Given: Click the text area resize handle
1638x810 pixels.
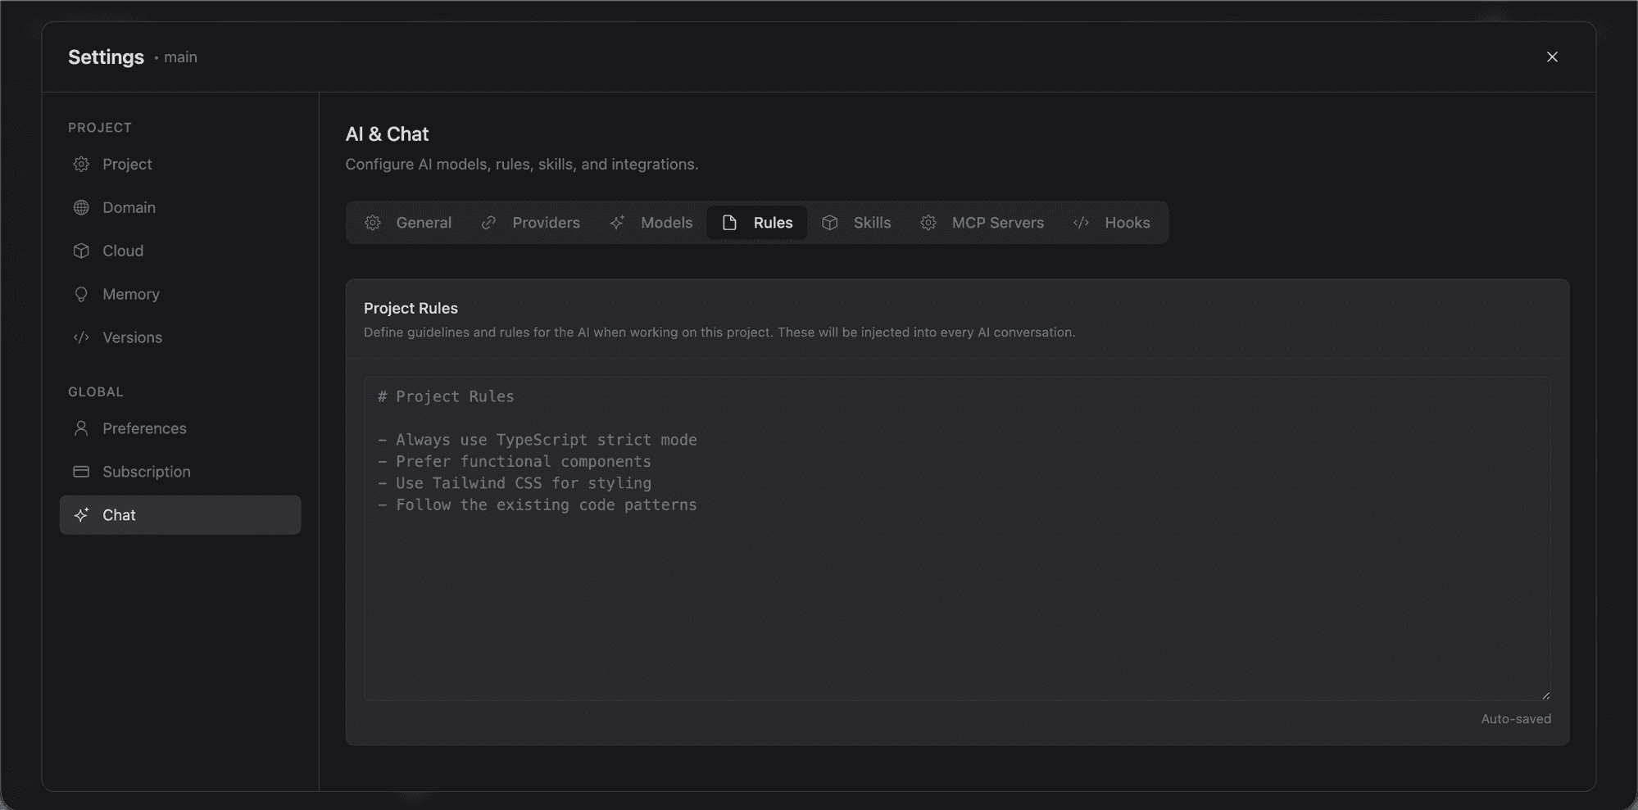Looking at the screenshot, I should click(x=1545, y=695).
